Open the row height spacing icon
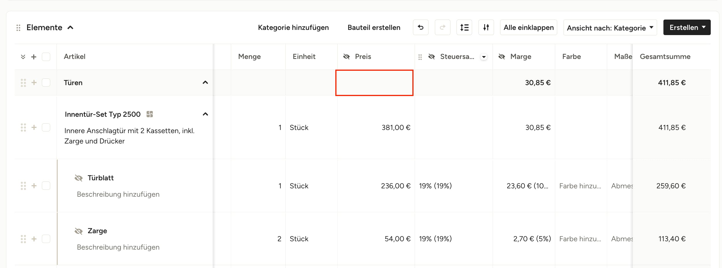The width and height of the screenshot is (722, 268). click(x=464, y=27)
